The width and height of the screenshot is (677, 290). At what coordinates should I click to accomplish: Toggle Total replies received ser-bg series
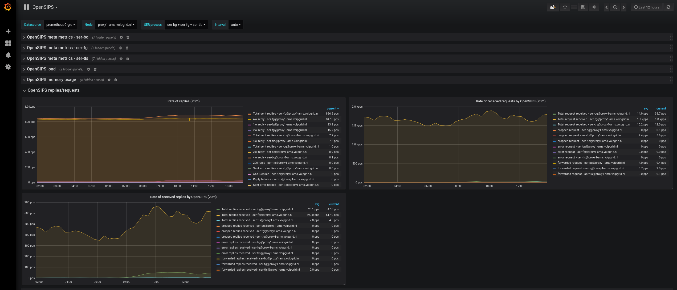(x=257, y=209)
